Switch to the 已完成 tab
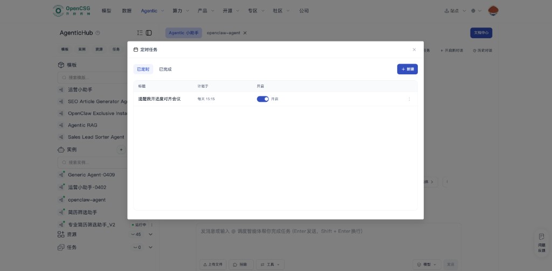Image resolution: width=552 pixels, height=271 pixels. point(165,70)
